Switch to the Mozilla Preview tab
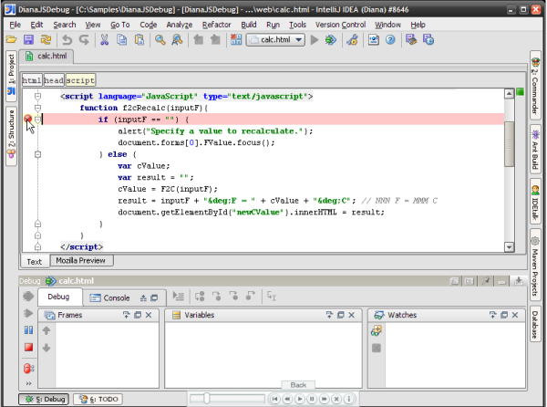547x407 pixels. click(x=81, y=261)
